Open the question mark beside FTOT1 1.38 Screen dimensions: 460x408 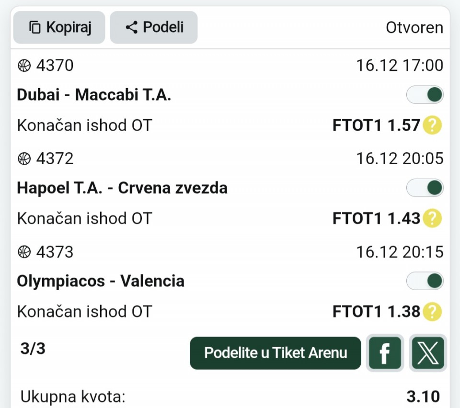point(432,312)
